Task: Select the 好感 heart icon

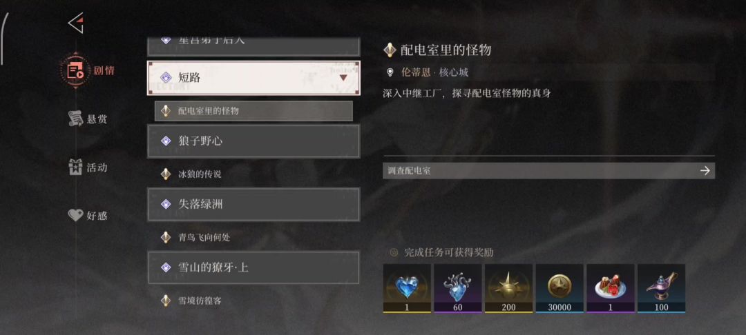Action: point(76,216)
